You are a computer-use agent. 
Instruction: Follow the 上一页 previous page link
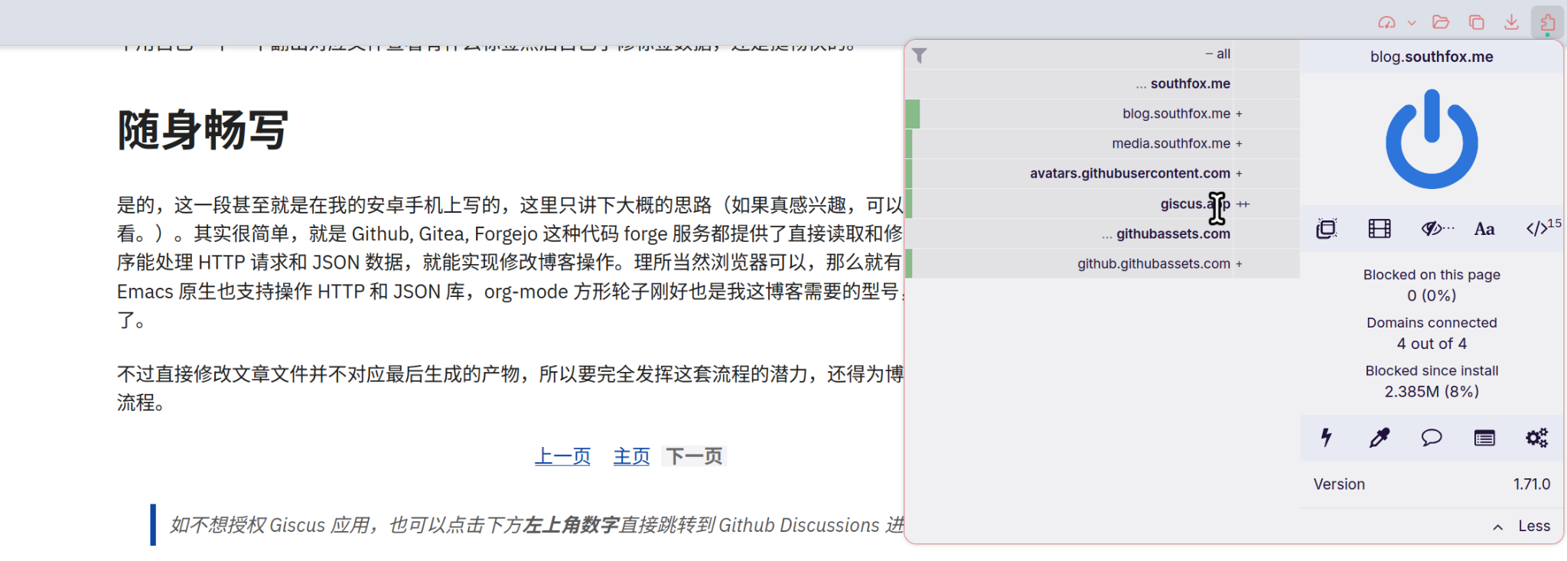coord(562,457)
